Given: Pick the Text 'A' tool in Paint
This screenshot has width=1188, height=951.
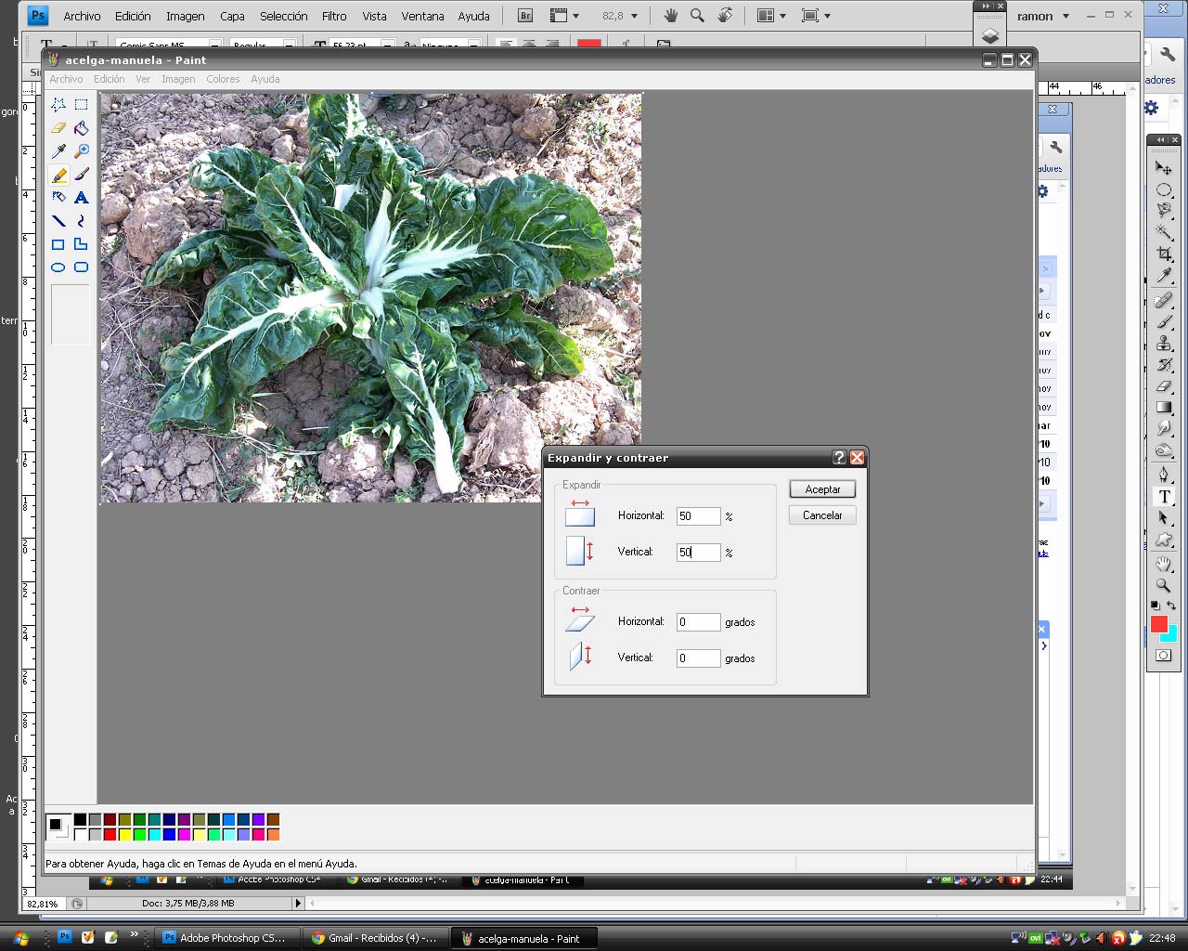Looking at the screenshot, I should [82, 198].
